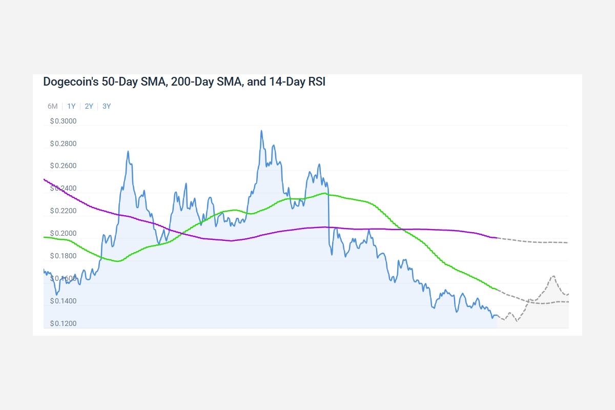The height and width of the screenshot is (410, 615).
Task: Click the peak of the dashed forecast price
Action: coord(553,276)
